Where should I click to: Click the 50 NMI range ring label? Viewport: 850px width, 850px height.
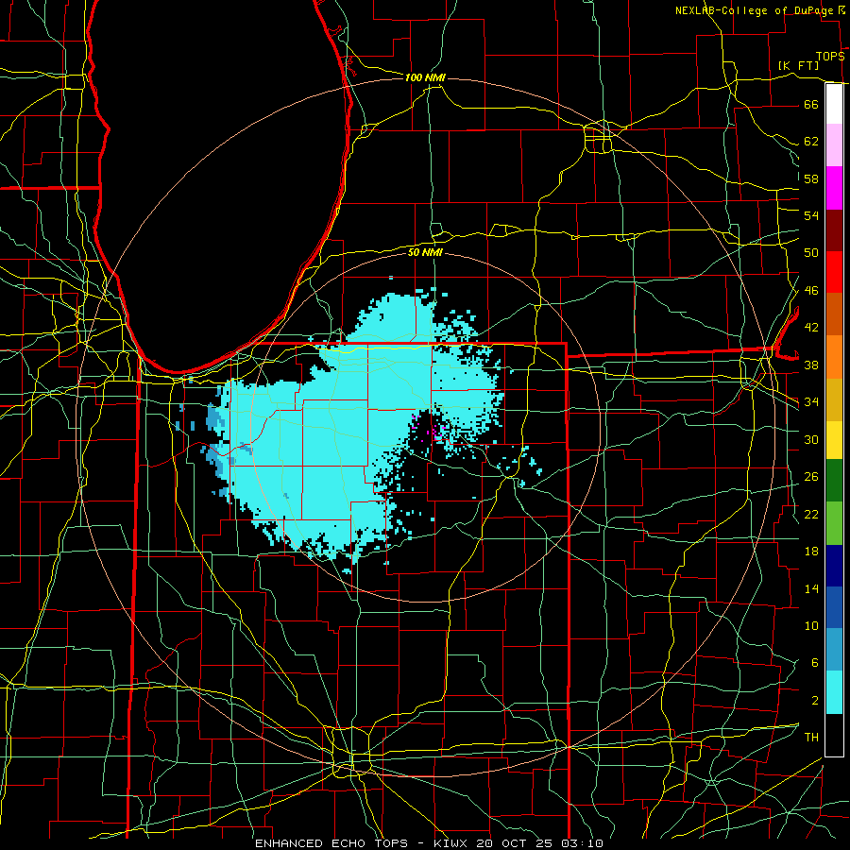pyautogui.click(x=425, y=252)
